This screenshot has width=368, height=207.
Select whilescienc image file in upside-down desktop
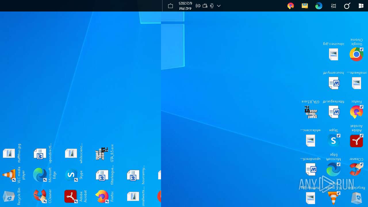[310, 141]
